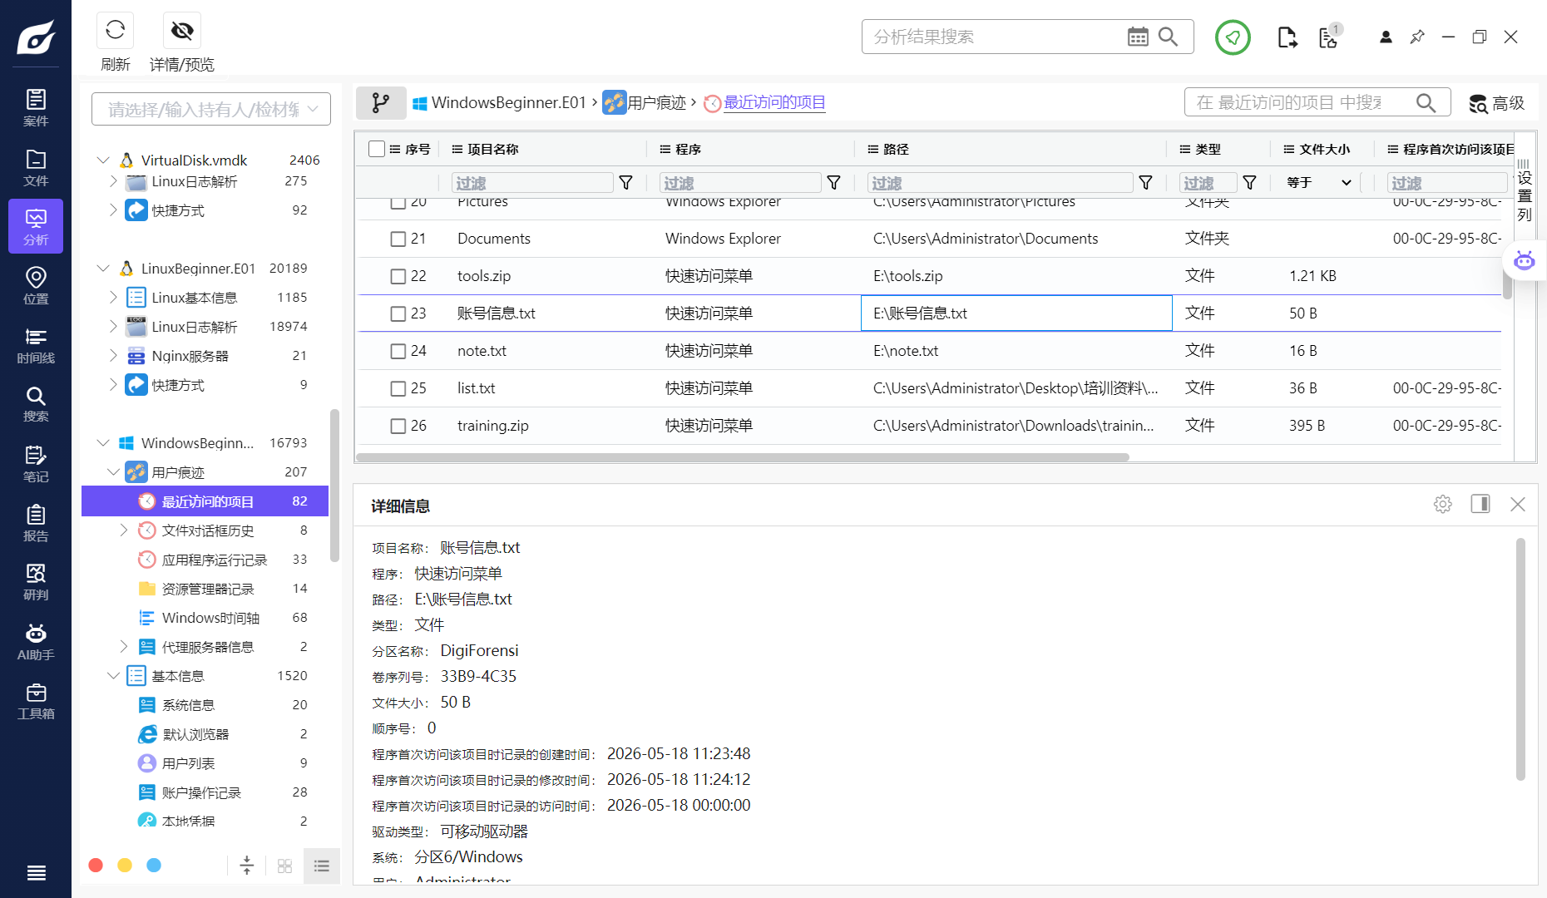Toggle the select-all checkbox in table header
The height and width of the screenshot is (898, 1547).
(x=377, y=149)
